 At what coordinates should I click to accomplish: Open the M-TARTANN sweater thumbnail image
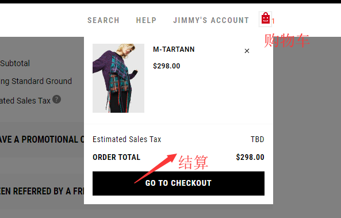[x=118, y=78]
